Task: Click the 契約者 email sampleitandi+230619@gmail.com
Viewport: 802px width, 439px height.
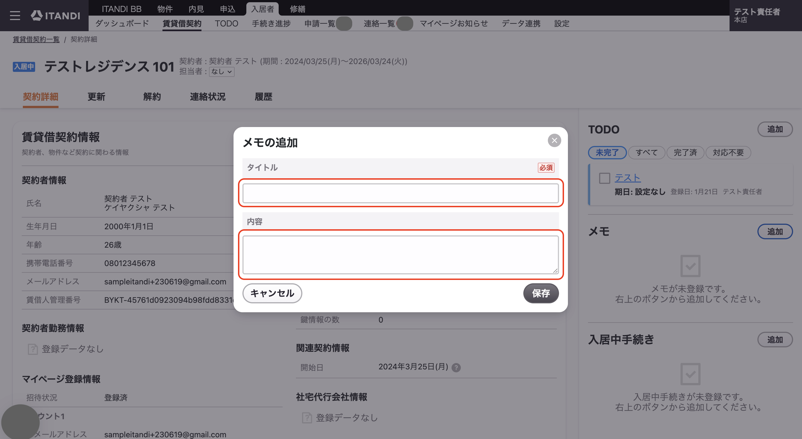Action: 165,282
